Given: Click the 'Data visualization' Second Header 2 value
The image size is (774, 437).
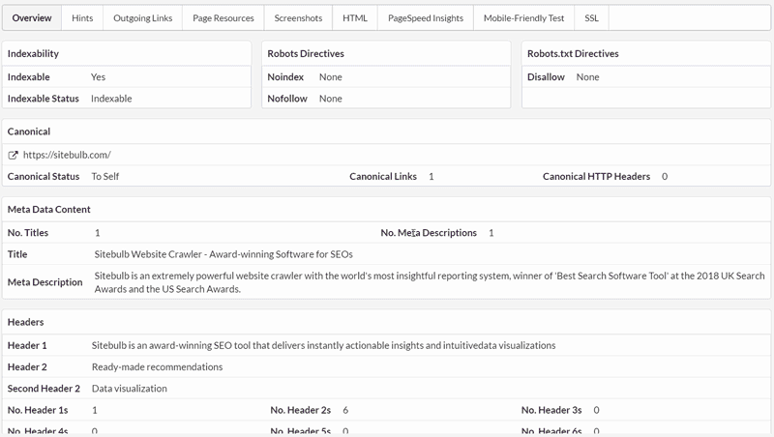Looking at the screenshot, I should pos(129,389).
